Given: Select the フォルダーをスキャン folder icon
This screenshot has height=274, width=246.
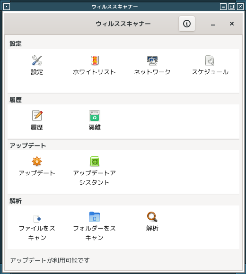Looking at the screenshot, I should [95, 217].
